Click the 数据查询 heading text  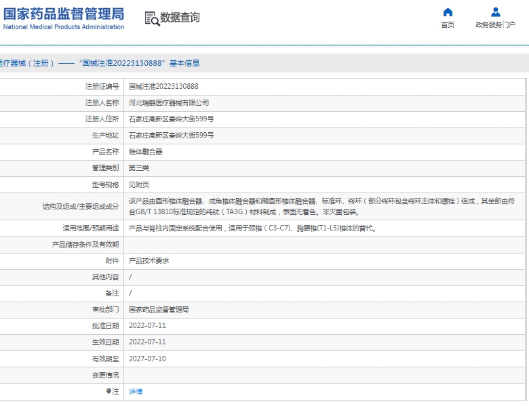coord(180,17)
